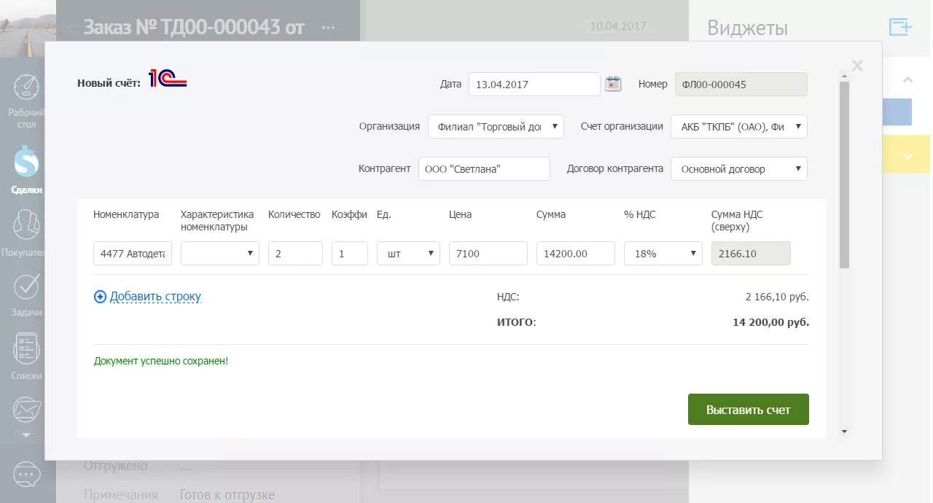Go back using arrow before Заказ title
This screenshot has width=933, height=503.
point(71,28)
